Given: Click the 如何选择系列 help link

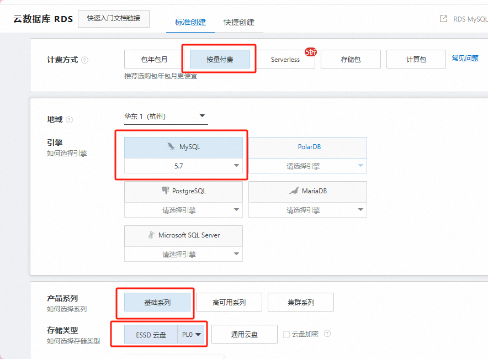Looking at the screenshot, I should [67, 309].
